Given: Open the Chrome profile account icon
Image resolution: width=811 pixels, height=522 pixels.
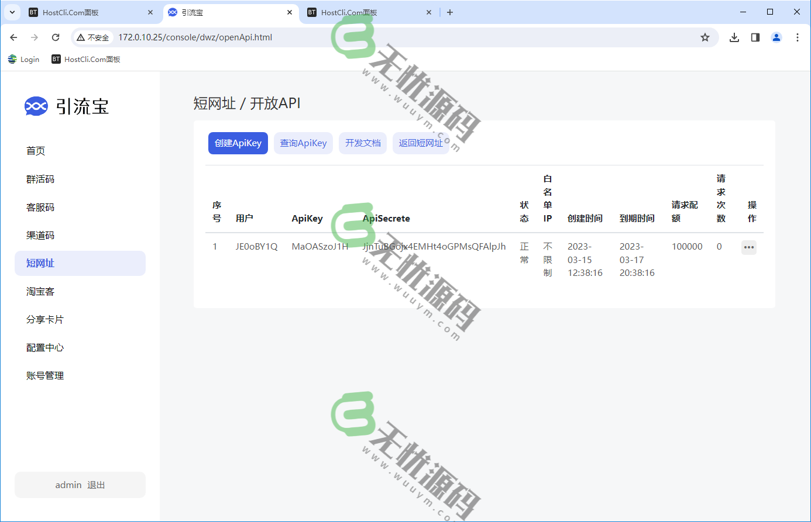Looking at the screenshot, I should pos(776,37).
